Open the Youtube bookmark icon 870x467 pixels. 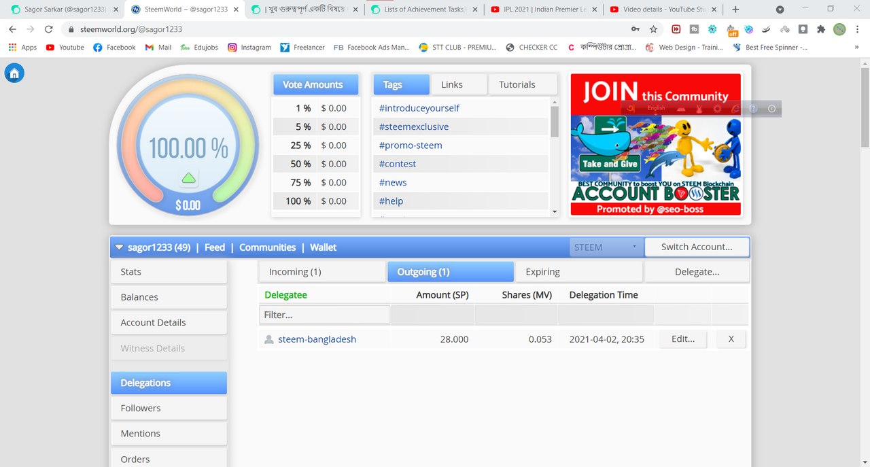click(x=50, y=48)
